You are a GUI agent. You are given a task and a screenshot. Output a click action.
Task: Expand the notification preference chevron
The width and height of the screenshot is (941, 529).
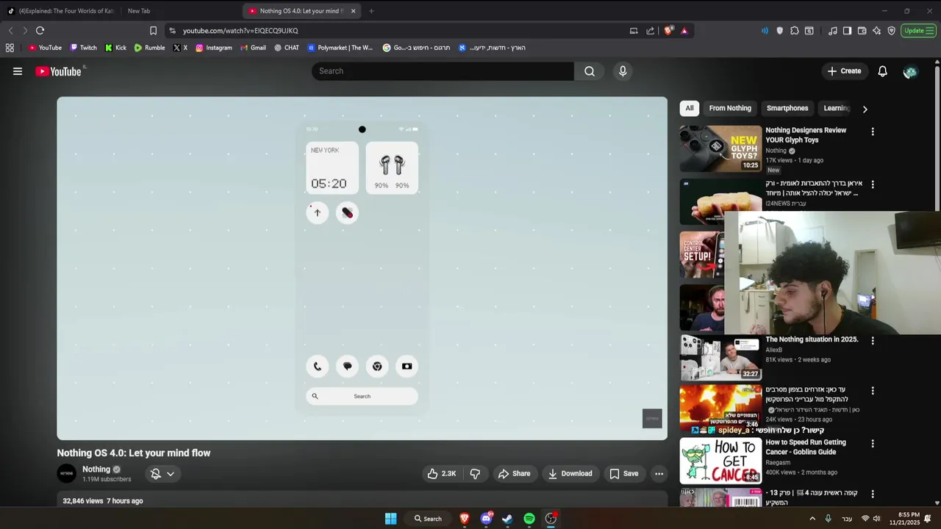(x=171, y=474)
